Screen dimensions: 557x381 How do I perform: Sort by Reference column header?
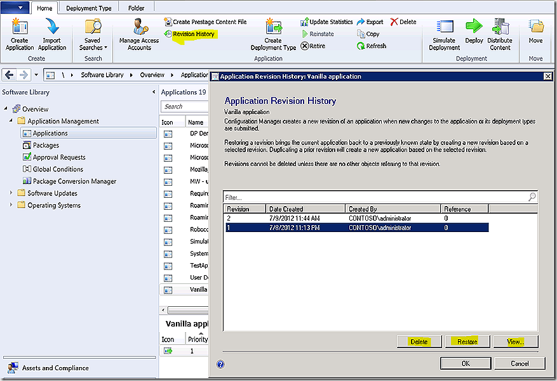(x=465, y=209)
